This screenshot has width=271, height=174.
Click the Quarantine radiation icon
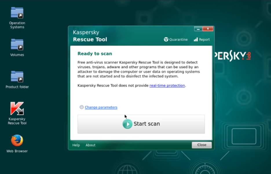[x=166, y=40]
